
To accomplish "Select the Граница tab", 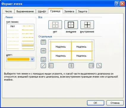I will 55,11.
